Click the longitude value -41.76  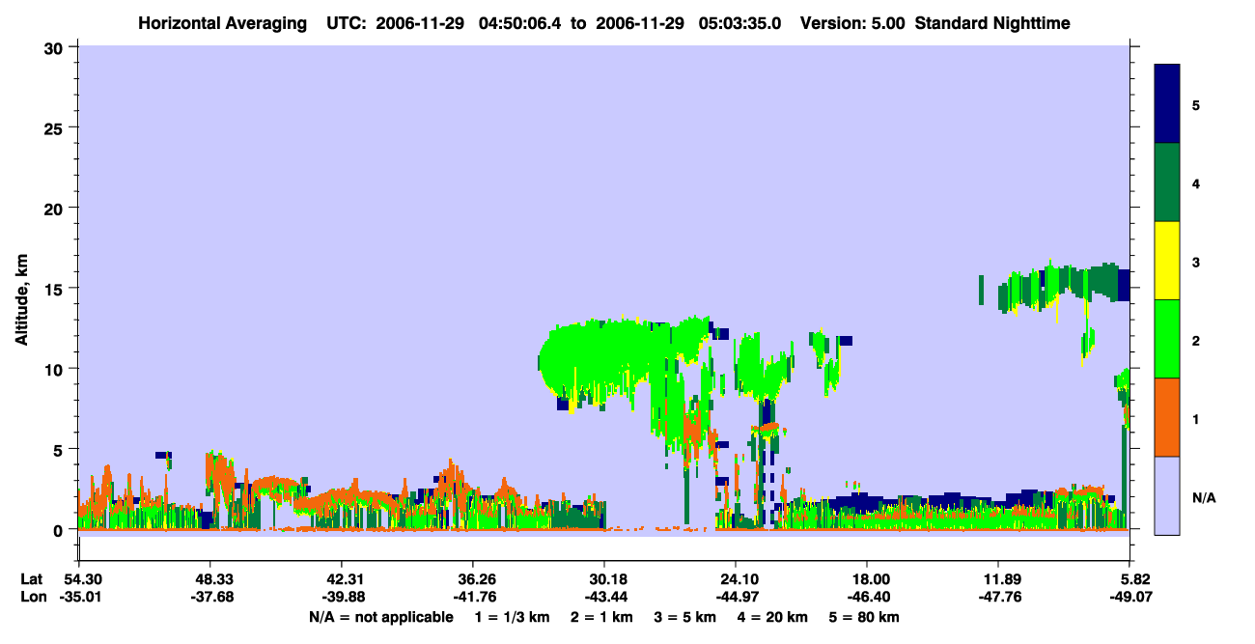pos(473,597)
